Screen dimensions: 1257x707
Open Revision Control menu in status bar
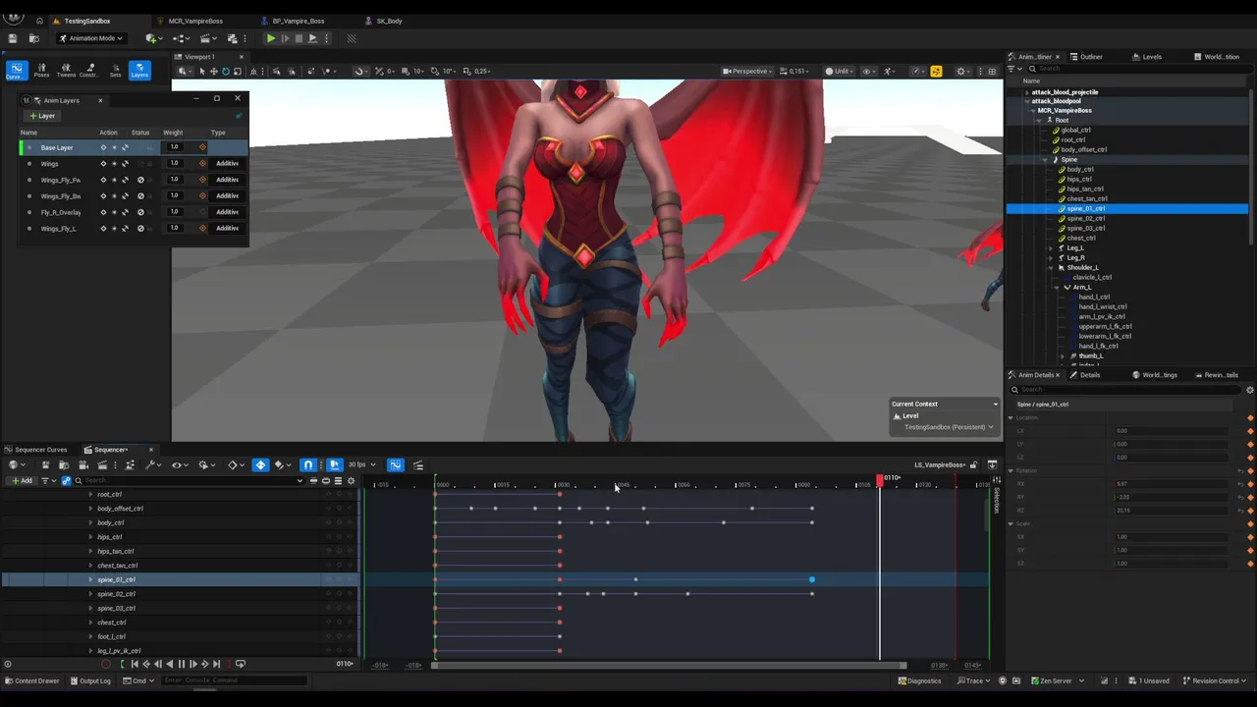1213,680
